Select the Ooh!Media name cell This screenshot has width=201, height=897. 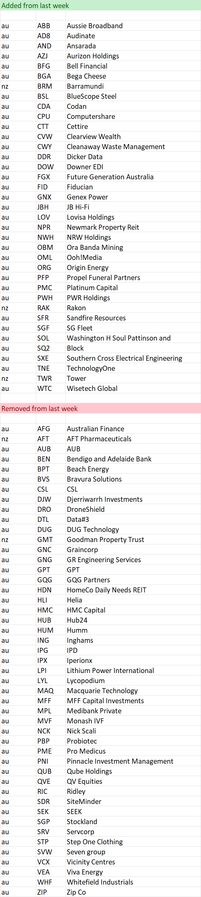click(133, 257)
